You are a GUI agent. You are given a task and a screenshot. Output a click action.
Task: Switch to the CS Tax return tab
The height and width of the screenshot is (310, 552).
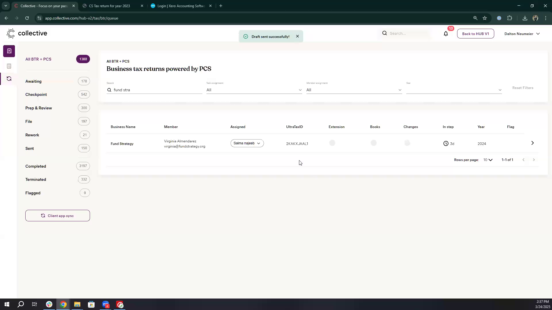(x=109, y=6)
